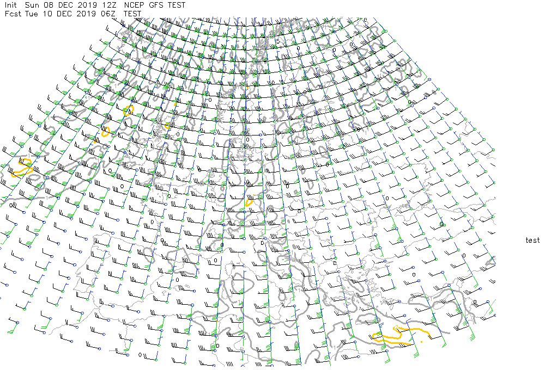Click the 'NCEP GFS TEST' model title

155,5
